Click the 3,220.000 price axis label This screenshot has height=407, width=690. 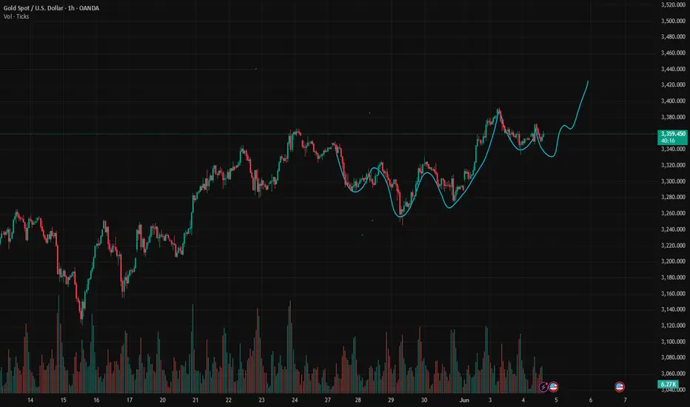click(673, 245)
